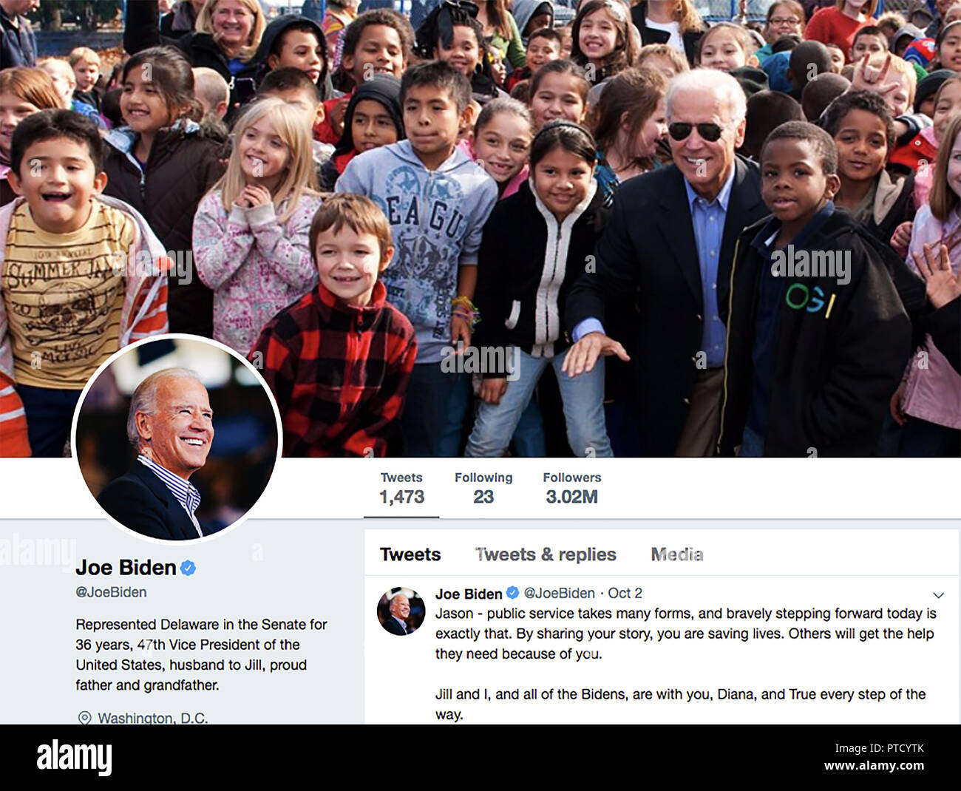Click the location pin icon by Washington, D.C.
This screenshot has width=961, height=791.
pos(84,717)
